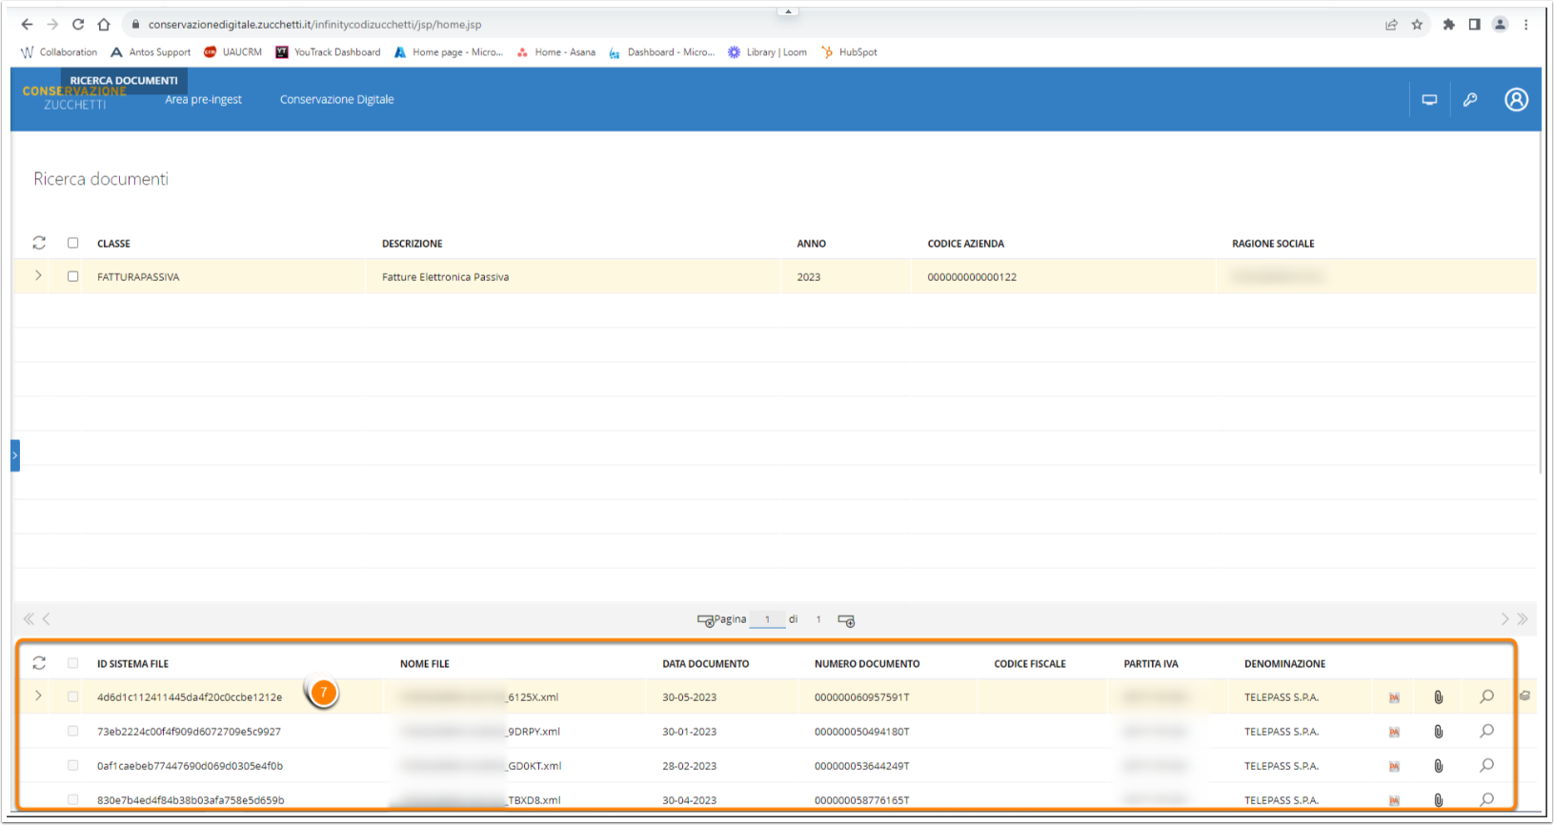1554x825 pixels.
Task: Open Home - Asana bookmark
Action: 556,52
